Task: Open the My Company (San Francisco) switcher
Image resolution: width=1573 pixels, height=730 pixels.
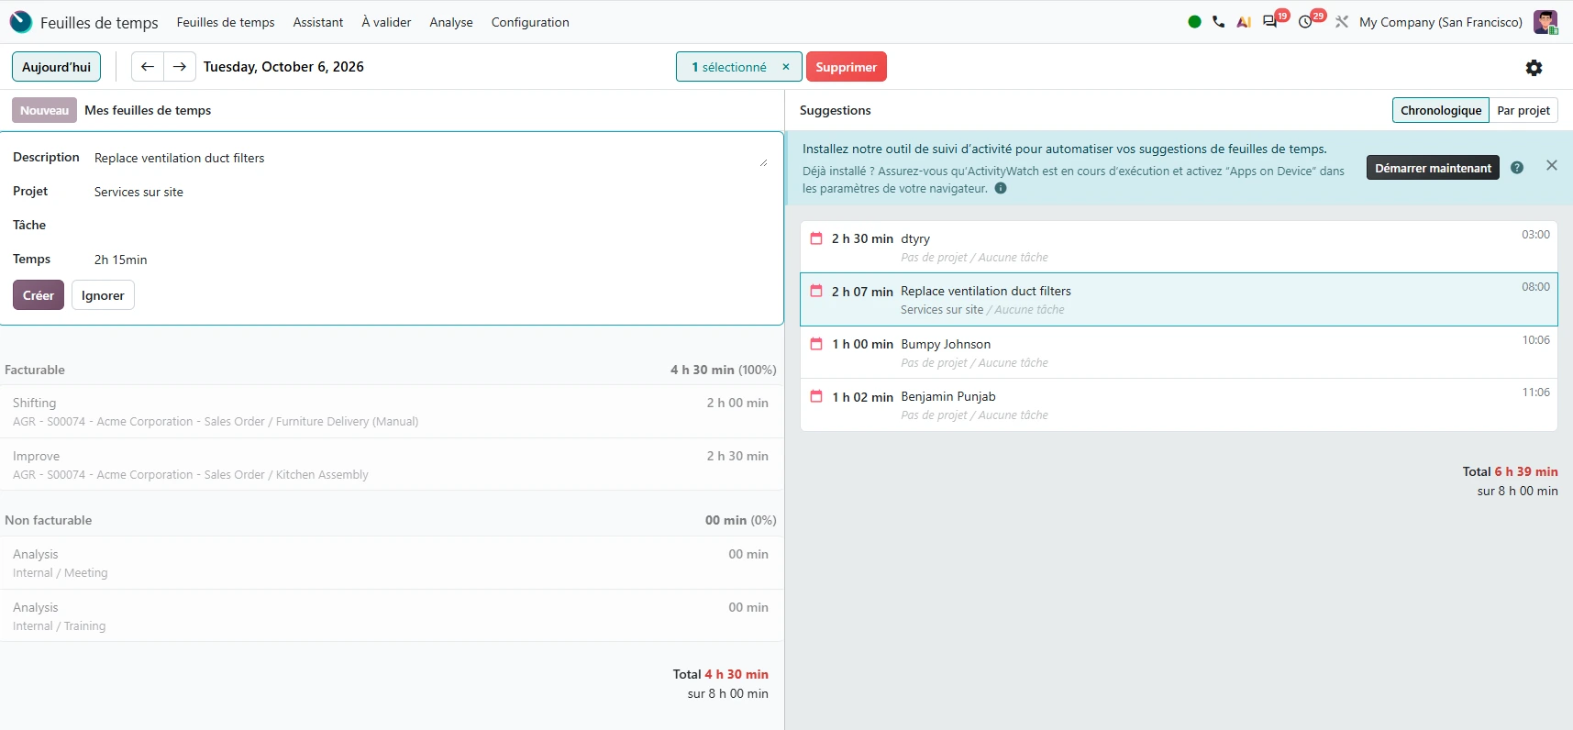Action: pyautogui.click(x=1441, y=22)
